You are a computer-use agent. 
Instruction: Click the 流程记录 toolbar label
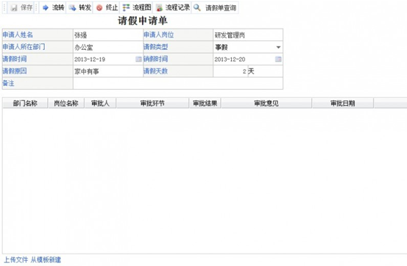coord(177,8)
